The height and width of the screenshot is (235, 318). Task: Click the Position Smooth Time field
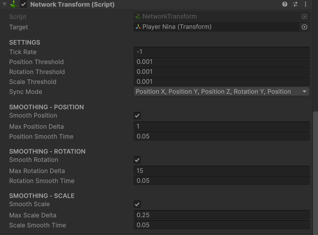pyautogui.click(x=221, y=136)
